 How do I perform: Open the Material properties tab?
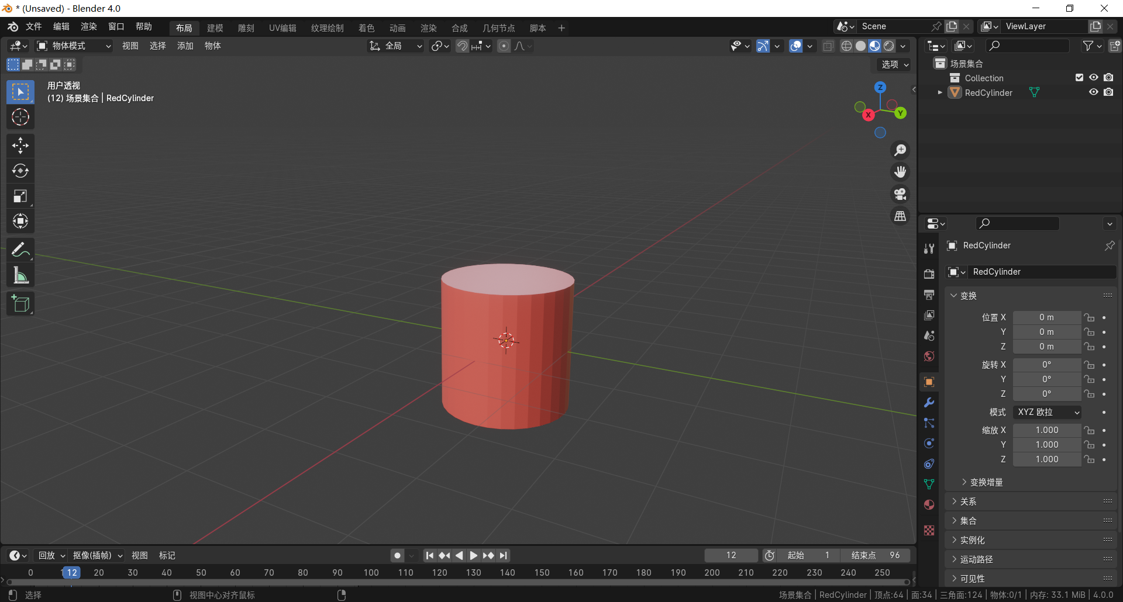click(929, 504)
